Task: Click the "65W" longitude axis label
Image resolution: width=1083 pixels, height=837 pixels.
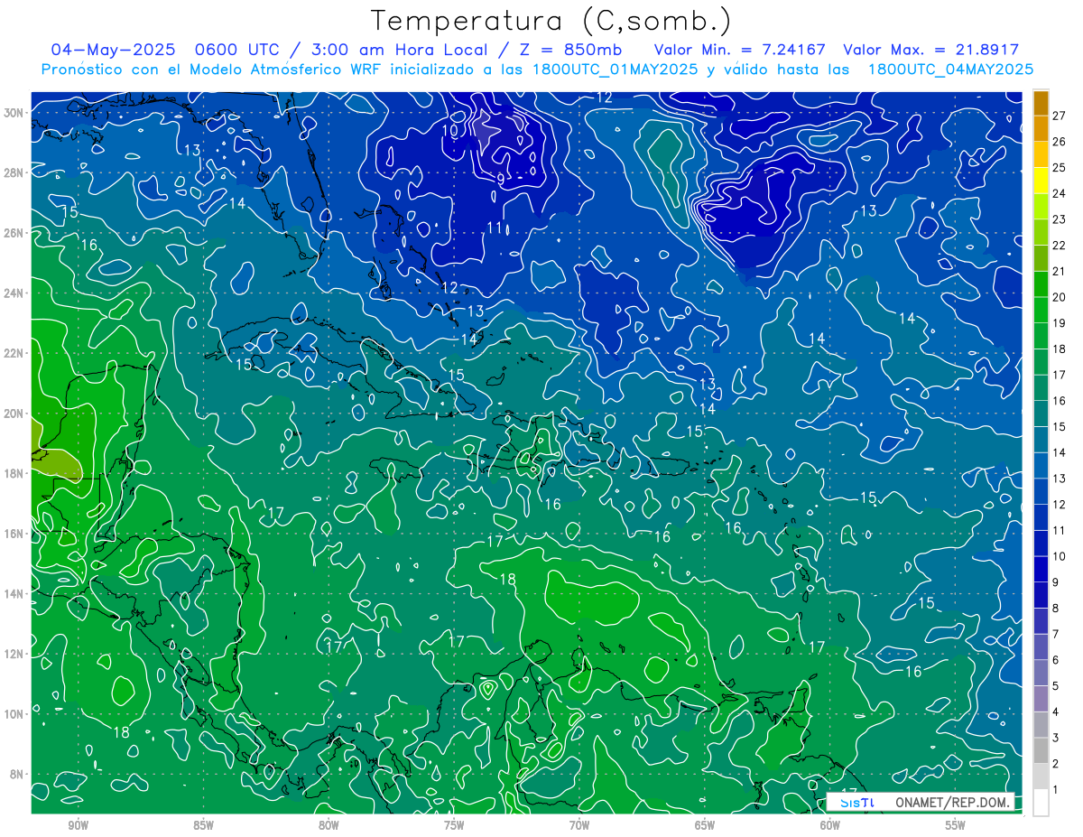Action: 705,825
